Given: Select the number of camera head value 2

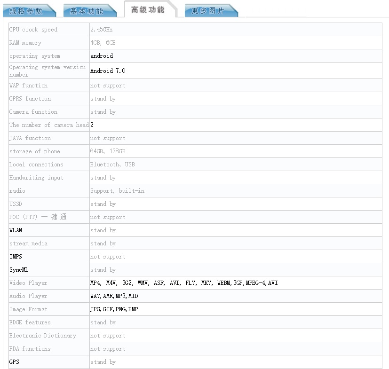Looking at the screenshot, I should (91, 125).
